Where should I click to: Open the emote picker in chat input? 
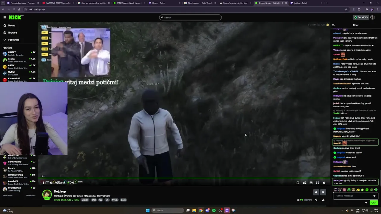click(x=374, y=196)
